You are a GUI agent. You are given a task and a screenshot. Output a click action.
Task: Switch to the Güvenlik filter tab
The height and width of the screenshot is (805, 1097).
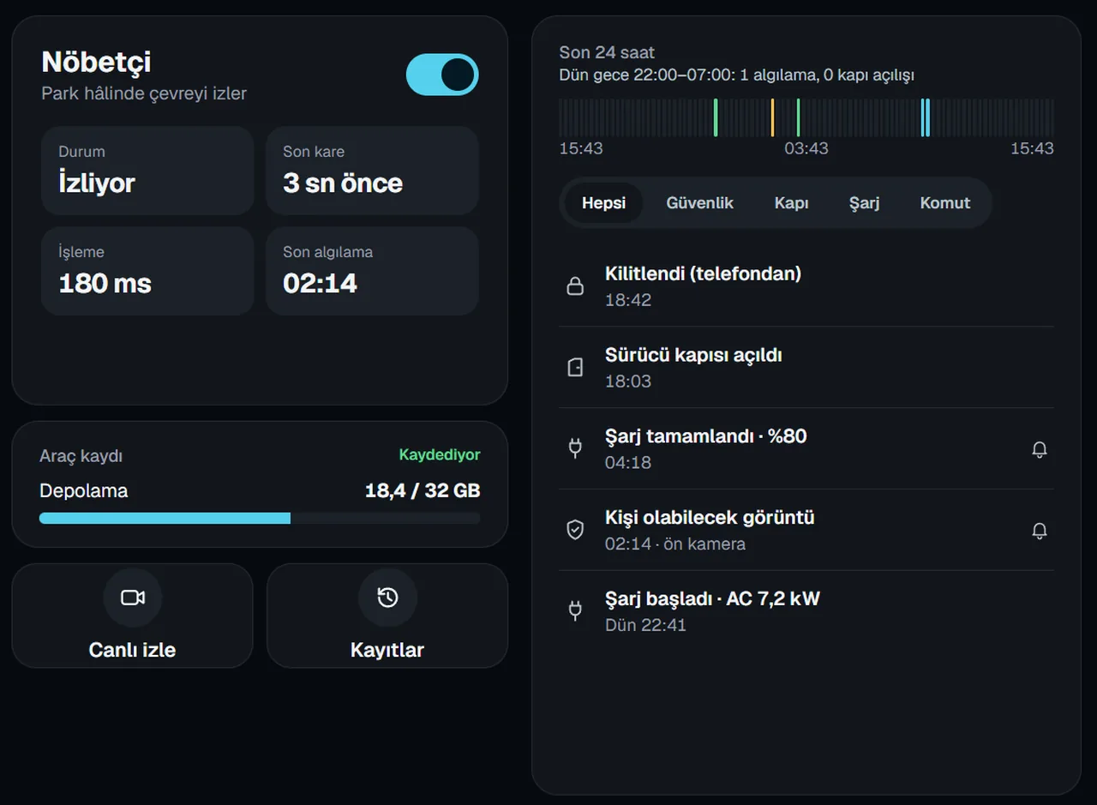click(x=700, y=203)
